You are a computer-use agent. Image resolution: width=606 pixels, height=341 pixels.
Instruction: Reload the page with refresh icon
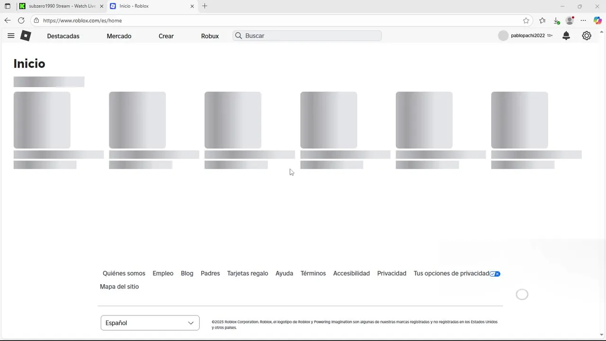tap(21, 20)
